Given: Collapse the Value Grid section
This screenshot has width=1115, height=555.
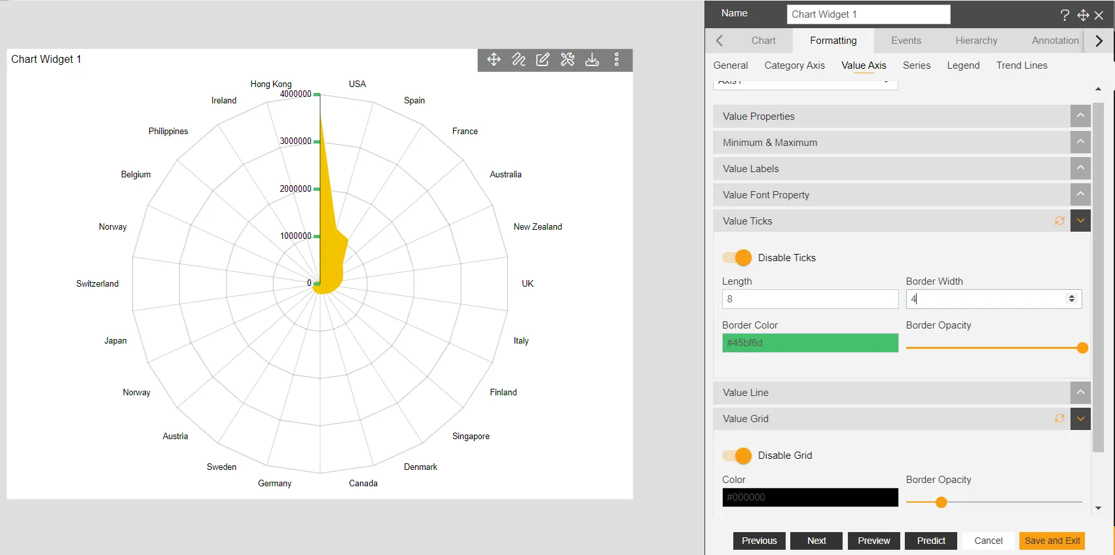Looking at the screenshot, I should point(1081,418).
